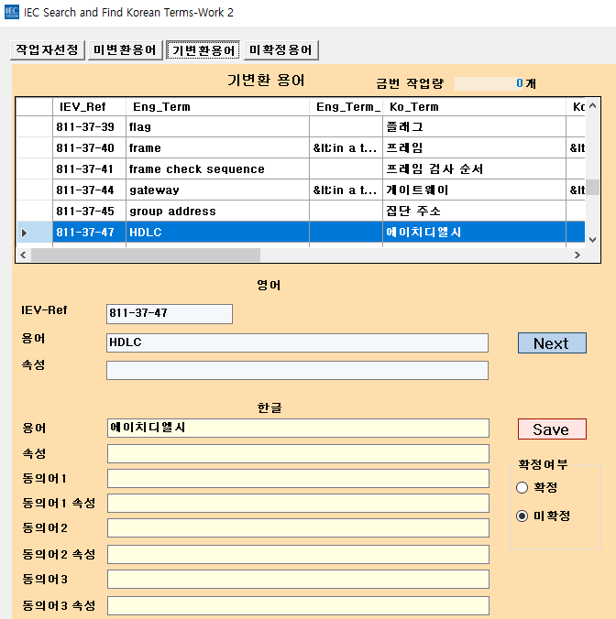Click the attribute cell in the frame row
The height and width of the screenshot is (619, 616).
coord(346,148)
